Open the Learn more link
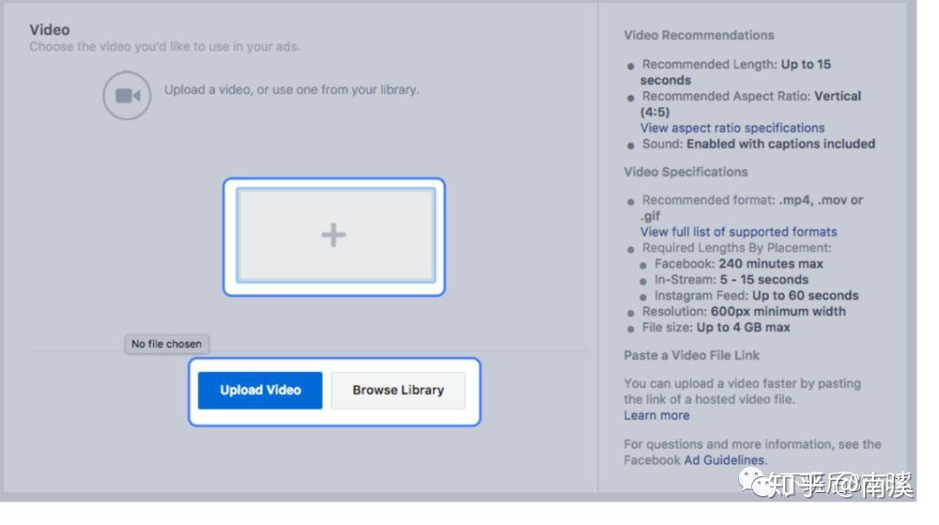Screen dimensions: 939x525 point(656,415)
